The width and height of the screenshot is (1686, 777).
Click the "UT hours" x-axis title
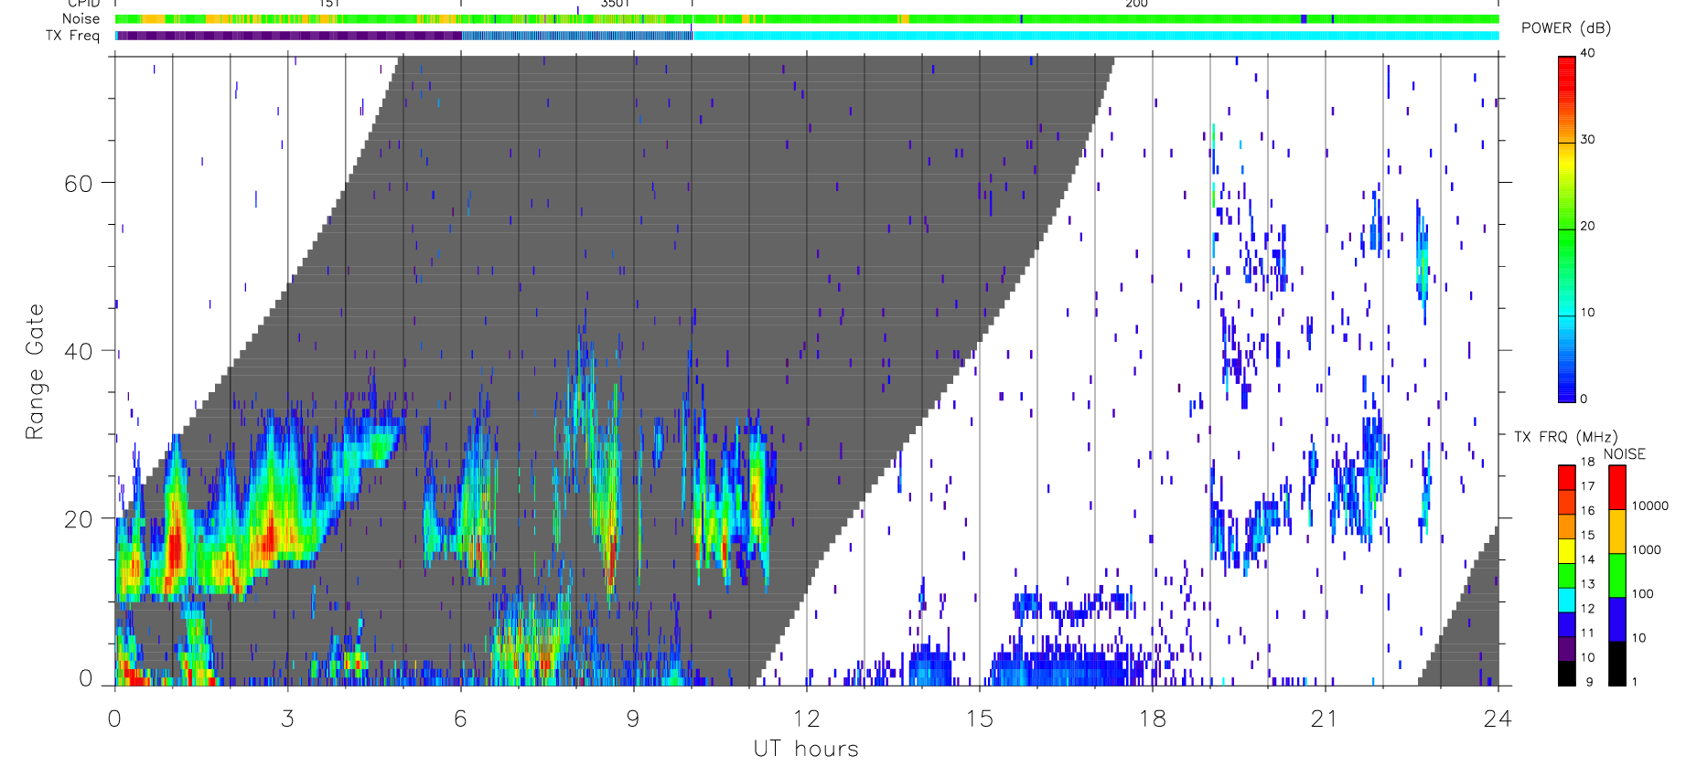coord(806,749)
